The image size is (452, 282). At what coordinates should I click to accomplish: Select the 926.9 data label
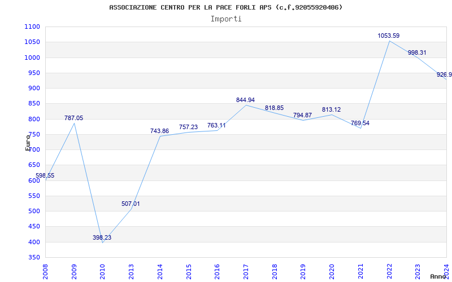coord(444,75)
